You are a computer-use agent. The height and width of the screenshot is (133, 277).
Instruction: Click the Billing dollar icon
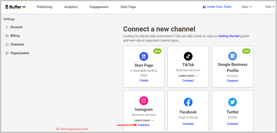[7, 36]
